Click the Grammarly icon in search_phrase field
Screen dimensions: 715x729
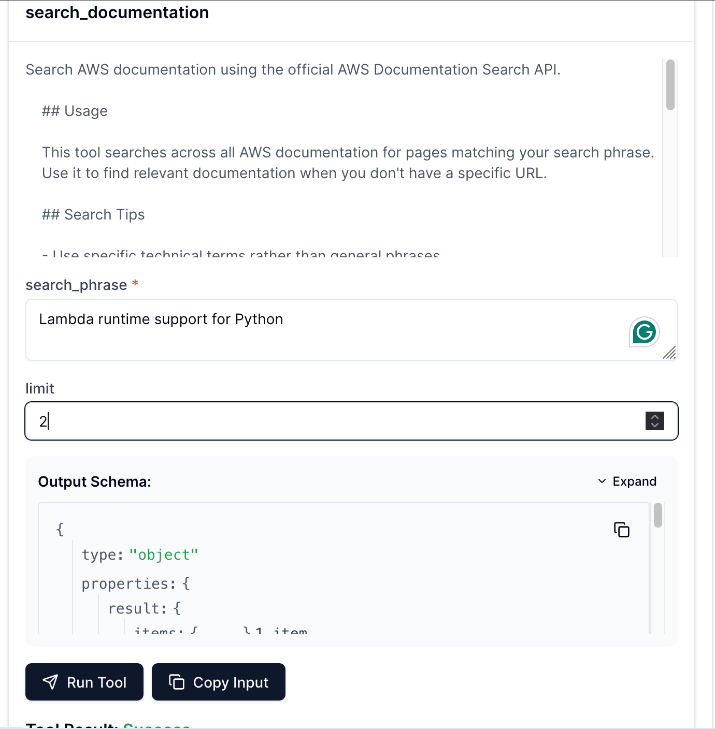coord(643,332)
